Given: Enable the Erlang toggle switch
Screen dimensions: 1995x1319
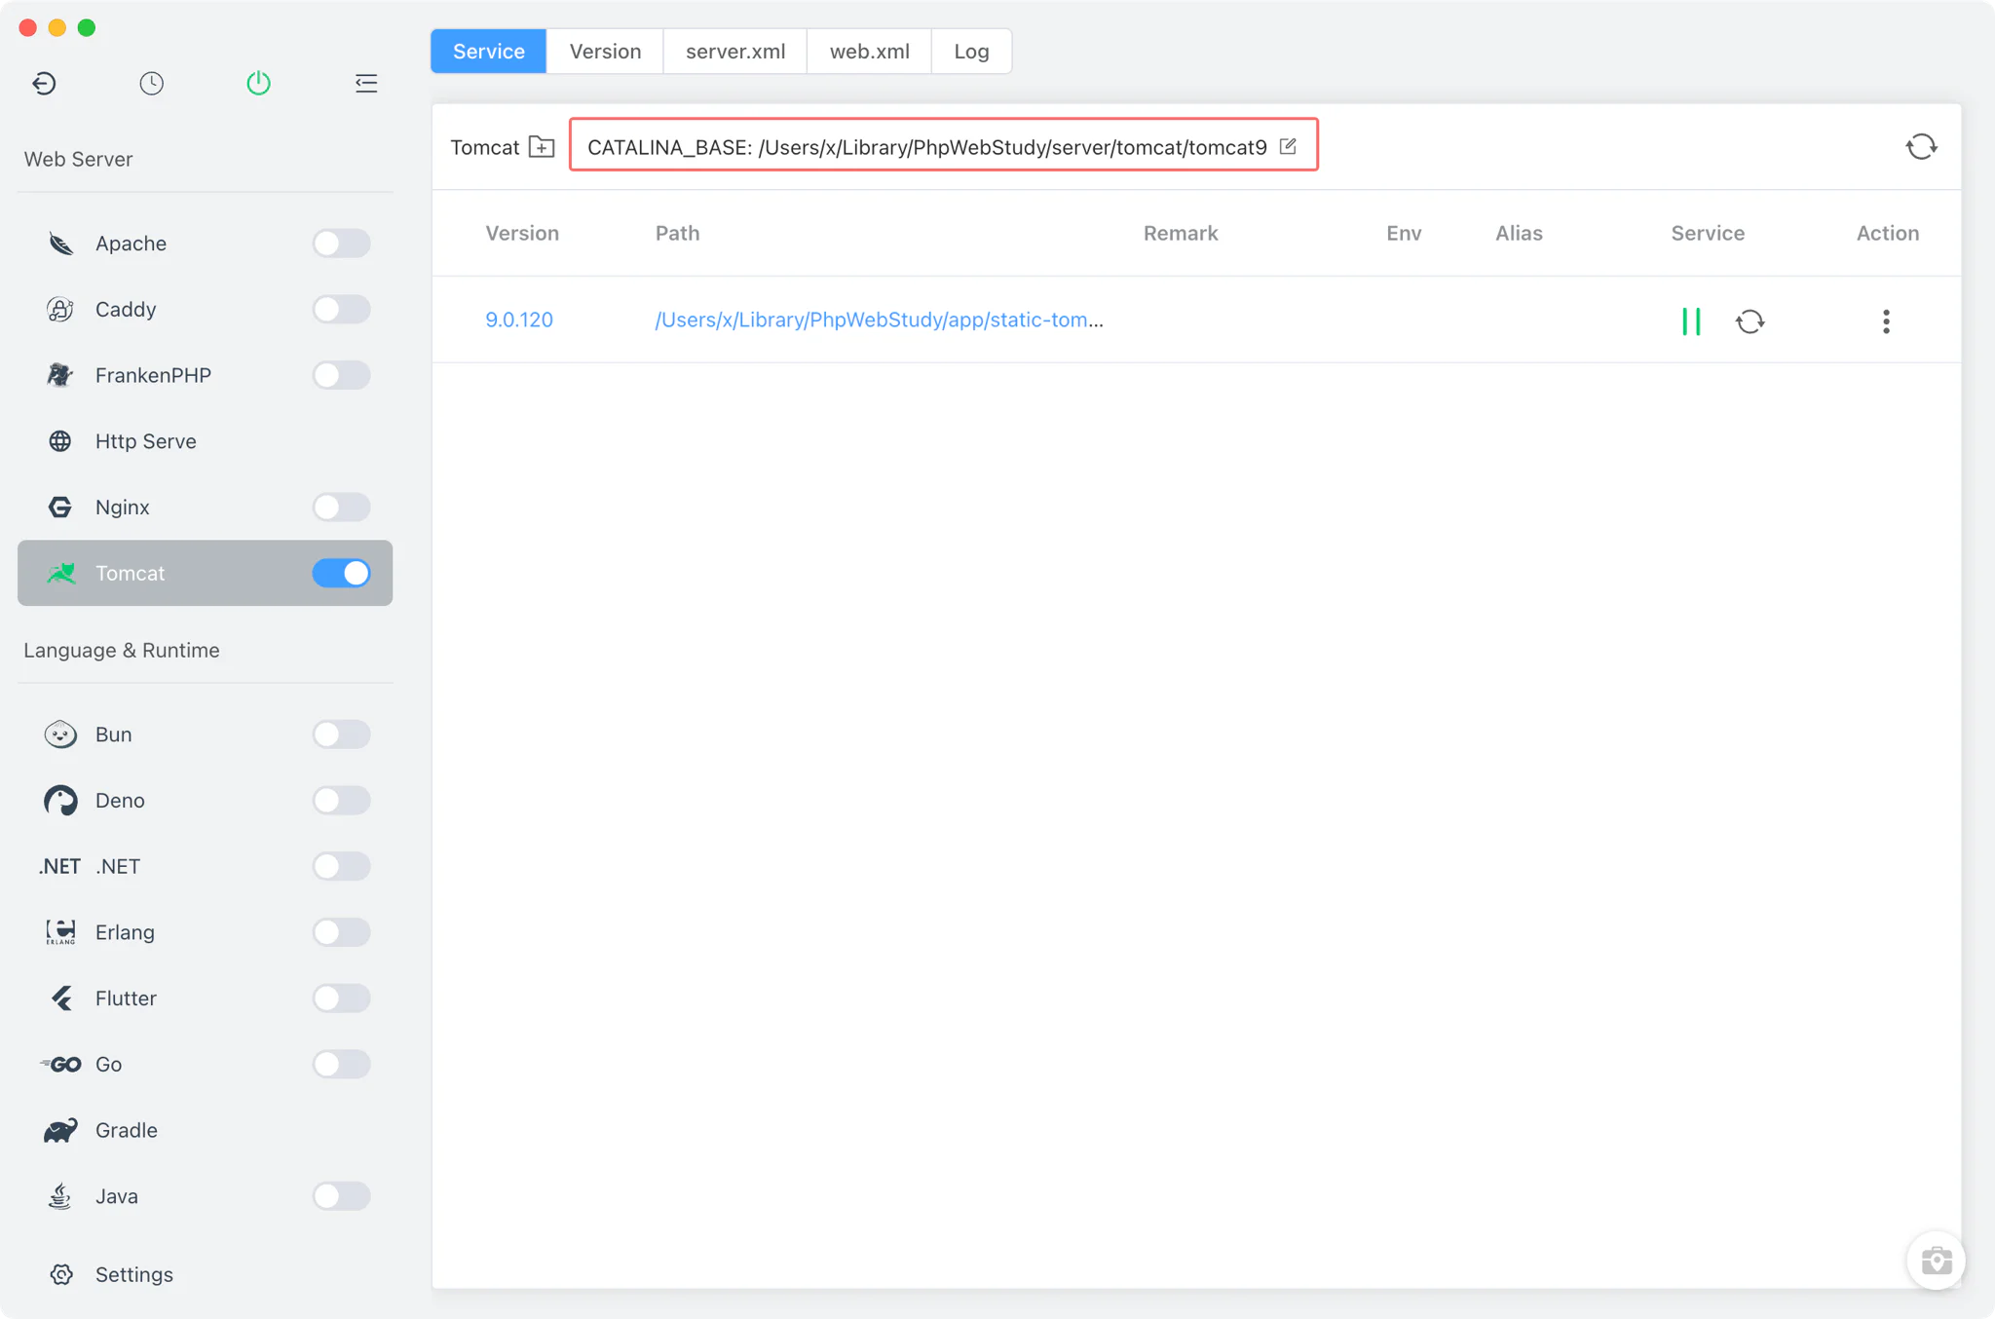Looking at the screenshot, I should pos(341,932).
